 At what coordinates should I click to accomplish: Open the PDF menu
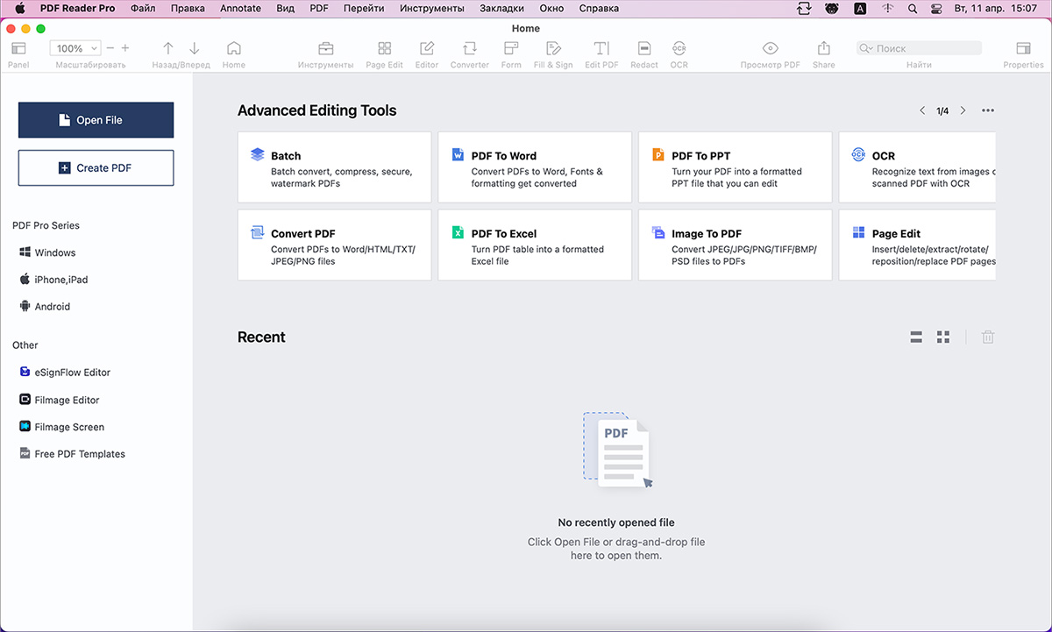click(x=319, y=8)
